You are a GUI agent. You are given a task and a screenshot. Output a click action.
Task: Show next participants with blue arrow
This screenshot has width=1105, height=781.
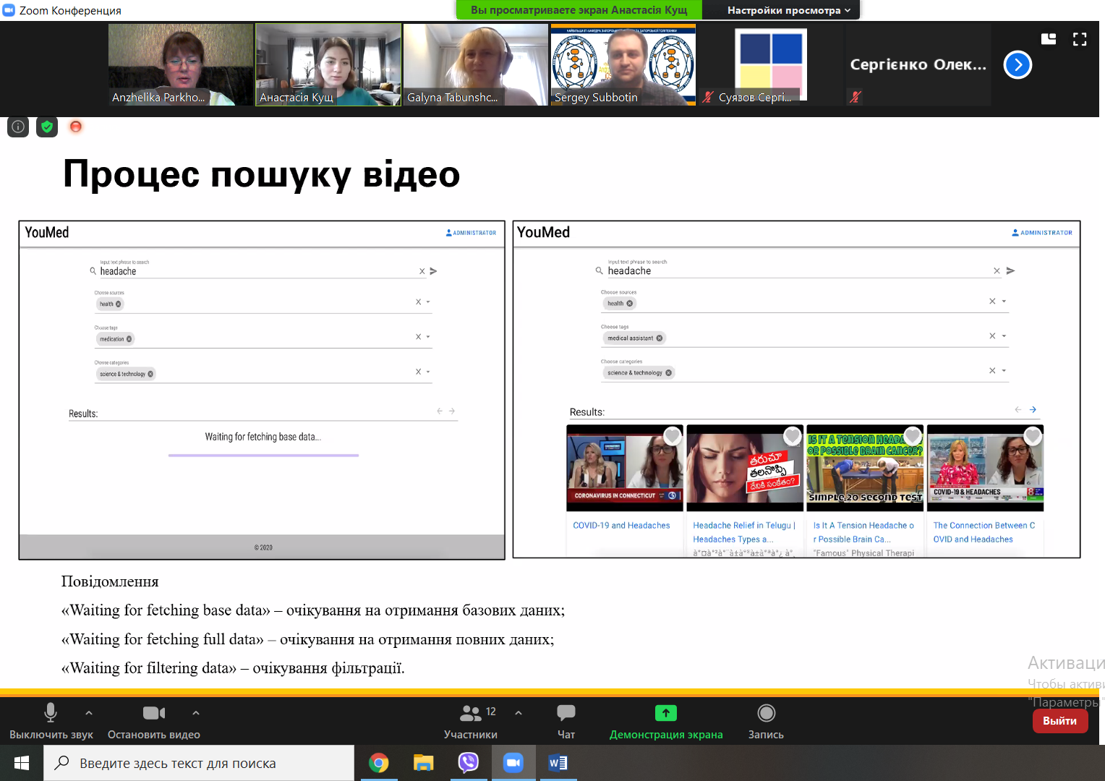[x=1017, y=65]
